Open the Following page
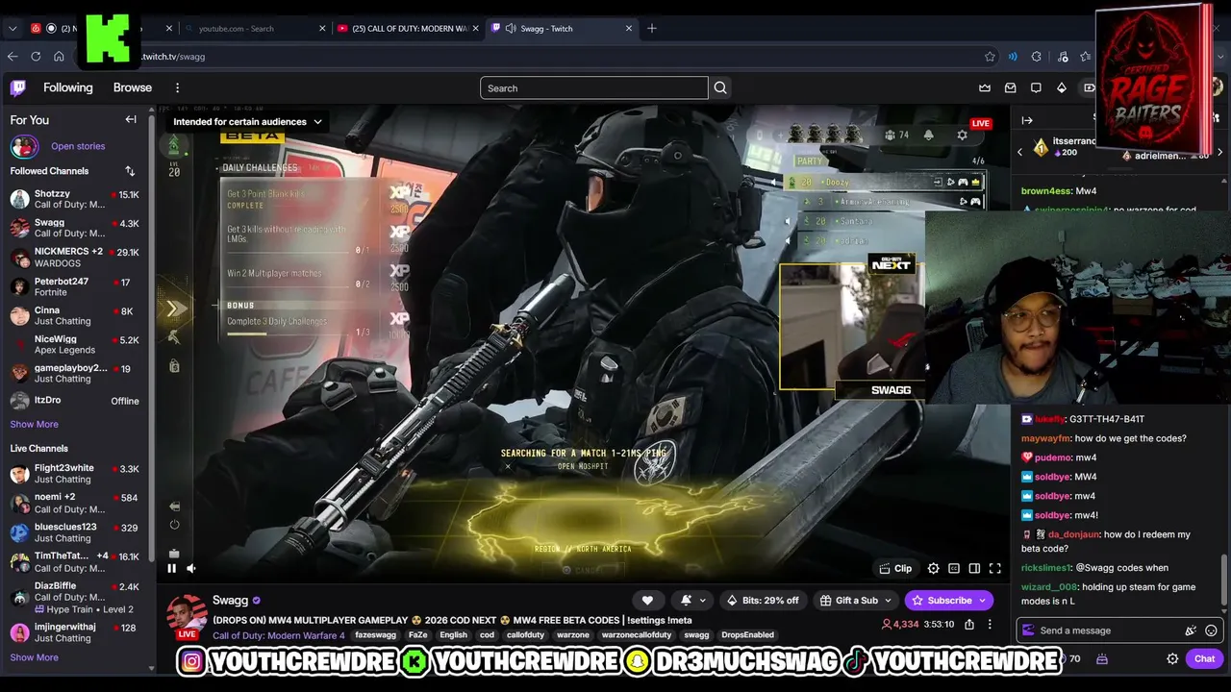This screenshot has height=692, width=1231. pyautogui.click(x=68, y=87)
